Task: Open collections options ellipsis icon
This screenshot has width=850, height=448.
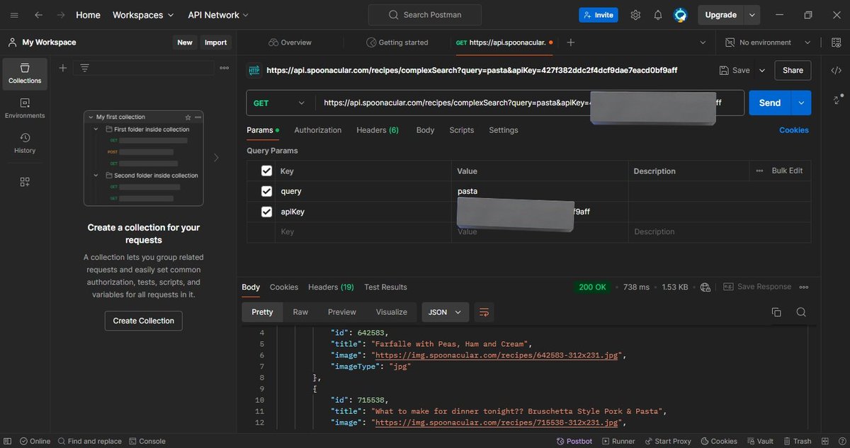Action: point(225,68)
